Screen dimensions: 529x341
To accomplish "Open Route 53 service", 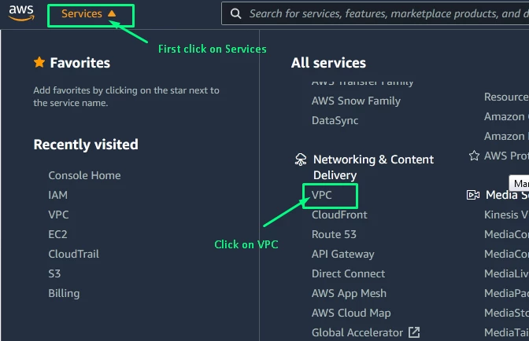I will pyautogui.click(x=334, y=234).
